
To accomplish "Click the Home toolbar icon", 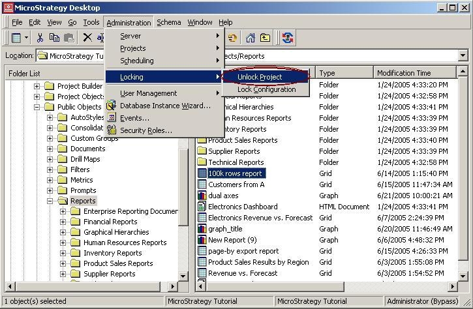I will [x=250, y=38].
